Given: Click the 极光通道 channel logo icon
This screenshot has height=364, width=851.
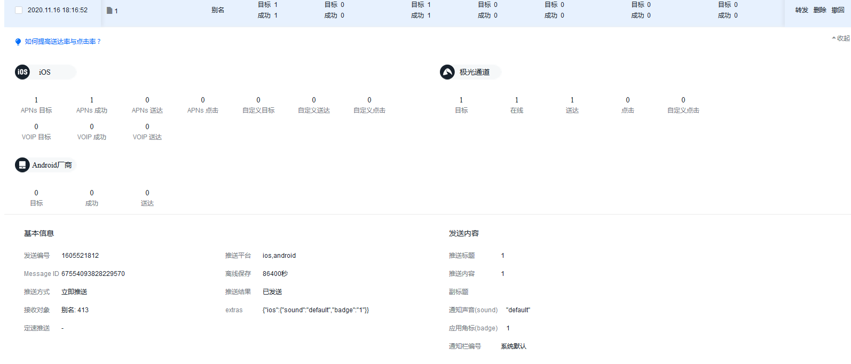Looking at the screenshot, I should coord(447,72).
